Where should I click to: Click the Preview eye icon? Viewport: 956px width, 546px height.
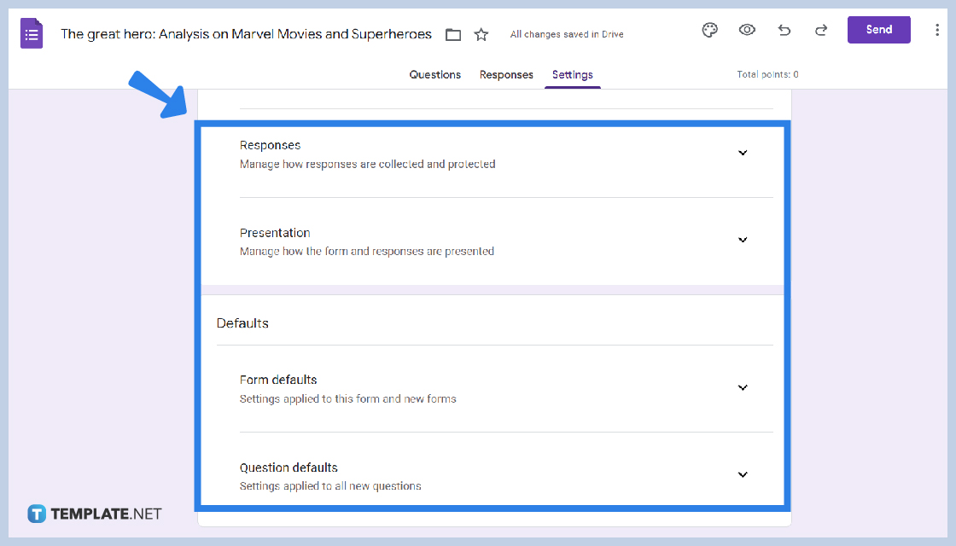(x=747, y=30)
